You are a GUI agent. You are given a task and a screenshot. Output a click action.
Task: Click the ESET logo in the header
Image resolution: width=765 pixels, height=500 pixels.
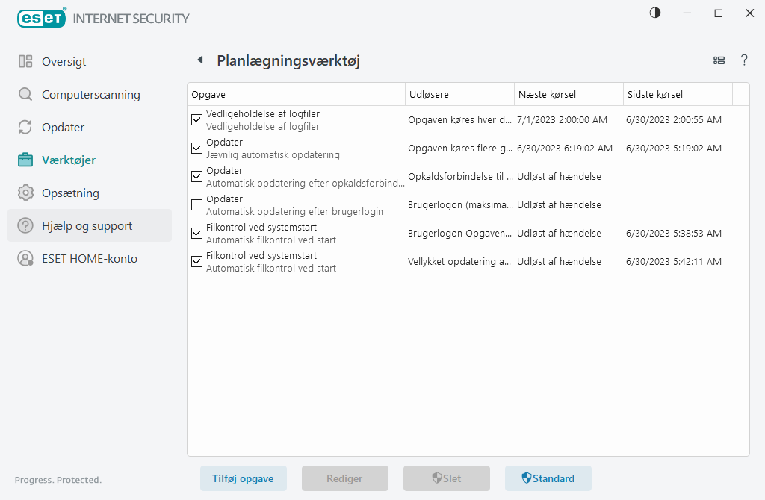click(x=41, y=18)
